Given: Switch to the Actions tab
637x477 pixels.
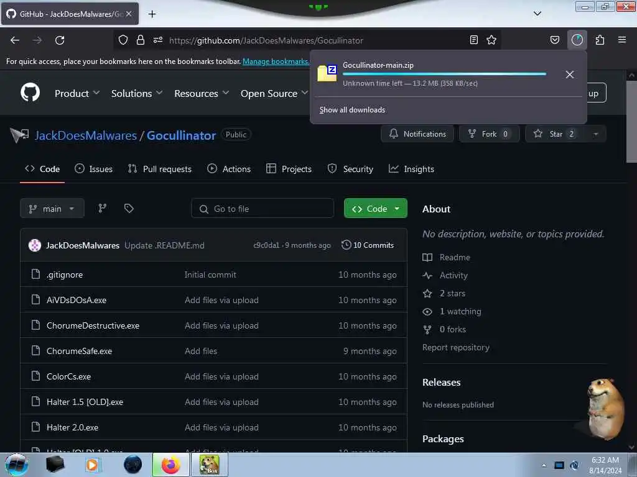Looking at the screenshot, I should [x=229, y=169].
